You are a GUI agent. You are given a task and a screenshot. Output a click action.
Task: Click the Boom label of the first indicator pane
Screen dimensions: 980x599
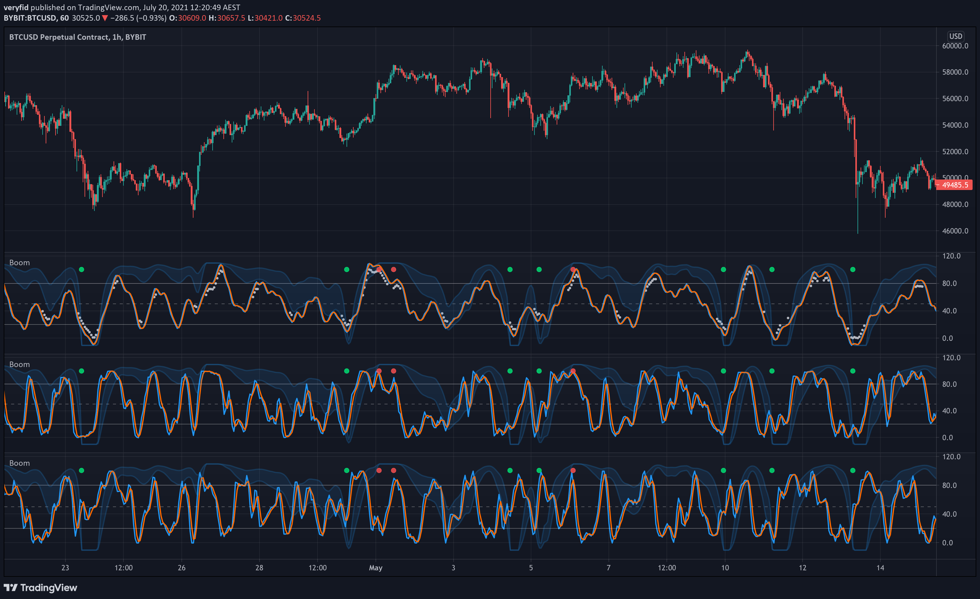click(x=19, y=263)
